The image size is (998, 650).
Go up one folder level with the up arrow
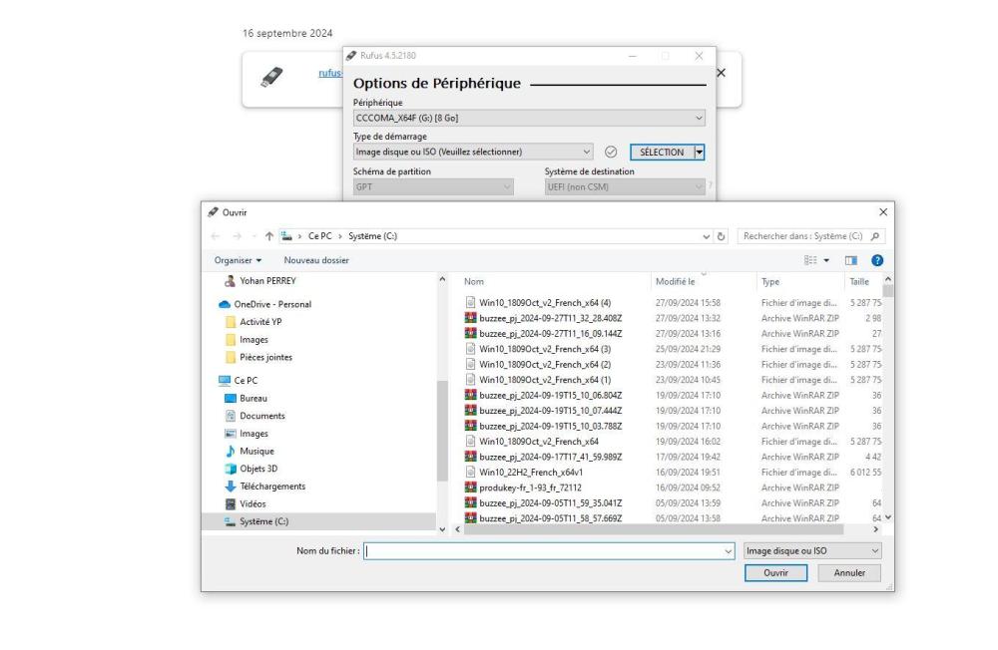[x=269, y=236]
